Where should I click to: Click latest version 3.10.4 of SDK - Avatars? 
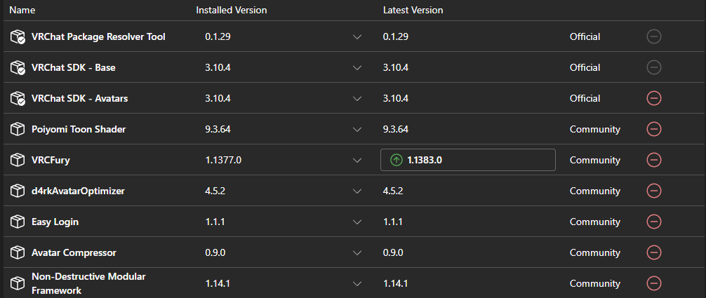click(396, 98)
